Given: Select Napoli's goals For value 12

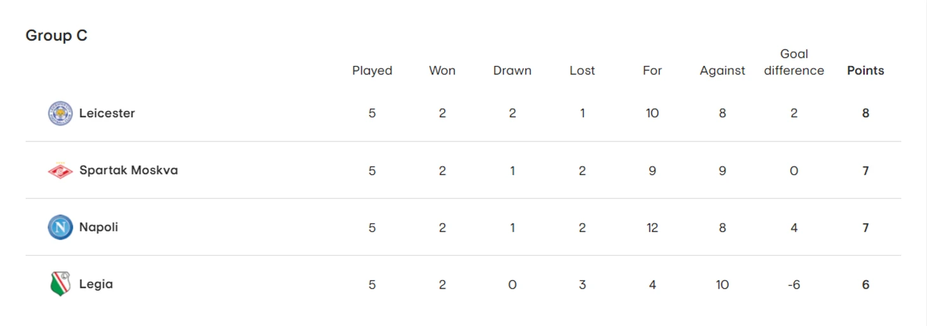Looking at the screenshot, I should click(652, 228).
